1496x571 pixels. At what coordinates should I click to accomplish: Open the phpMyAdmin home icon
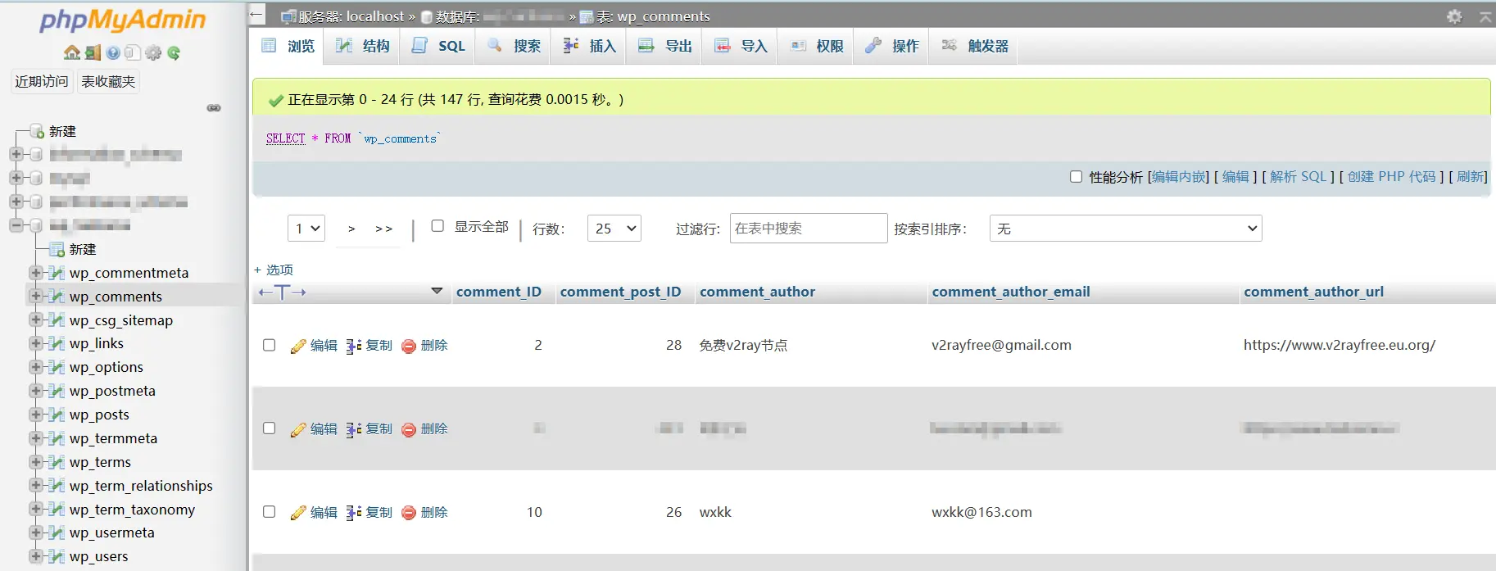(72, 52)
